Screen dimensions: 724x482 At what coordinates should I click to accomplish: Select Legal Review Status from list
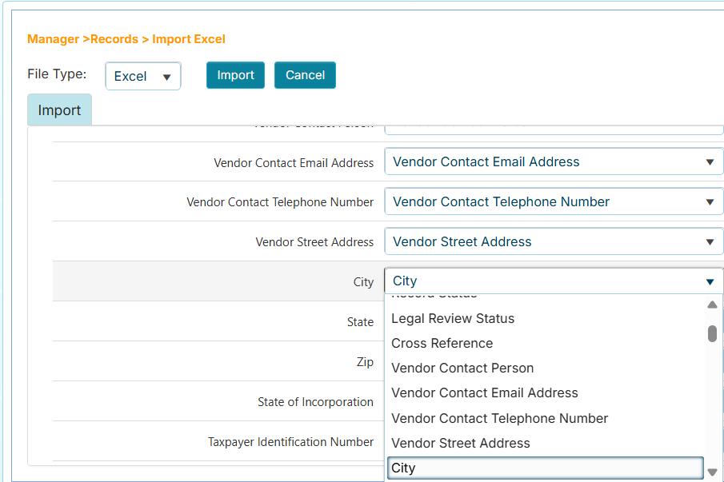coord(453,318)
